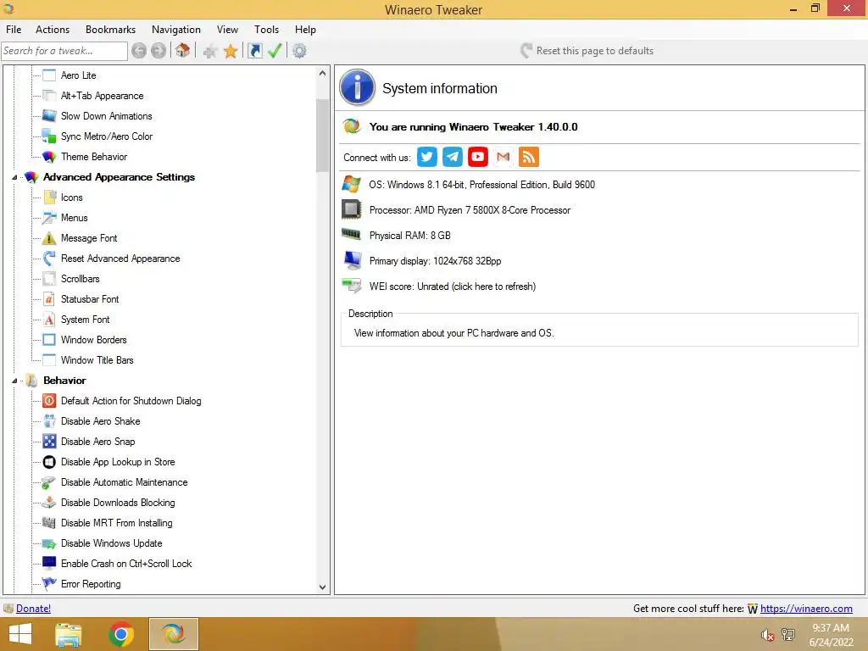Screen dimensions: 868x651
Task: Open the File menu
Action: 14,30
